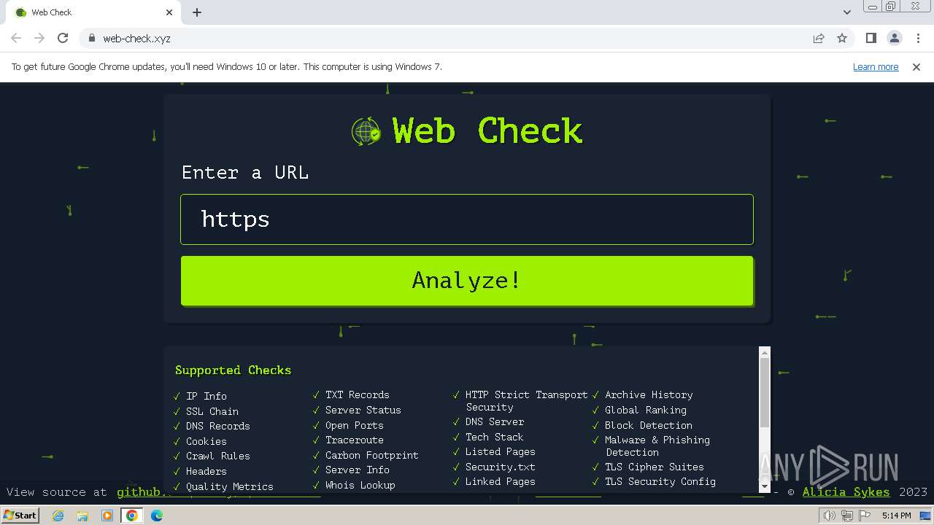
Task: Click the IP Info check
Action: pos(207,396)
